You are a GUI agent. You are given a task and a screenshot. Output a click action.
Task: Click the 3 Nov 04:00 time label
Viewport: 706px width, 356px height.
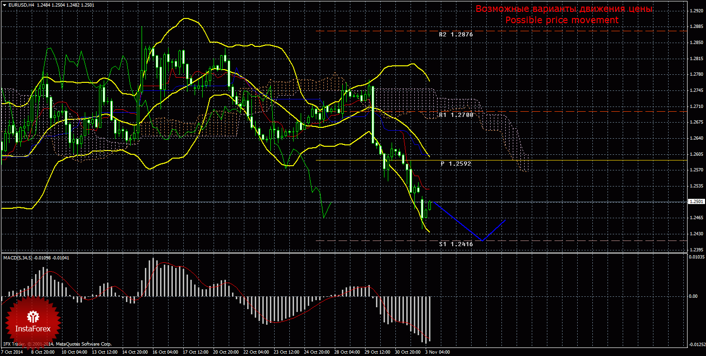coord(437,352)
